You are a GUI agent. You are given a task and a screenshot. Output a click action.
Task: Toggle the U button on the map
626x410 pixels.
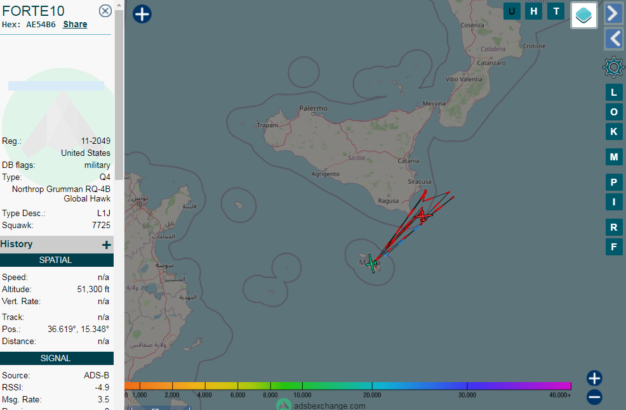tap(512, 11)
